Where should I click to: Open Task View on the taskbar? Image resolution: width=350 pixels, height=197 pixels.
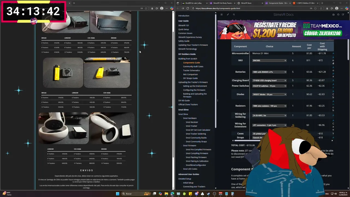pyautogui.click(x=154, y=194)
